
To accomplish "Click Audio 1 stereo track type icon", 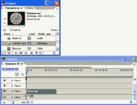I will (24, 96).
